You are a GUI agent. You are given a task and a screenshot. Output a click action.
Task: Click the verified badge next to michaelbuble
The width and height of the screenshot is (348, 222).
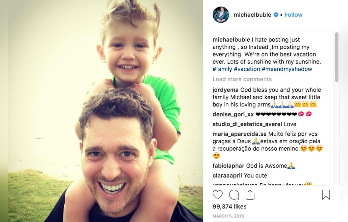(x=276, y=15)
